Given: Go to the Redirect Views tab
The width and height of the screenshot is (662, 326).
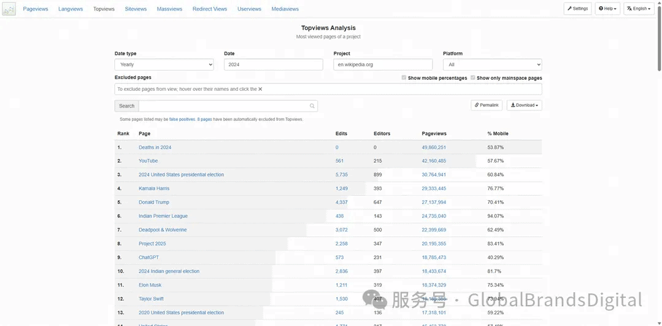Looking at the screenshot, I should pos(210,9).
